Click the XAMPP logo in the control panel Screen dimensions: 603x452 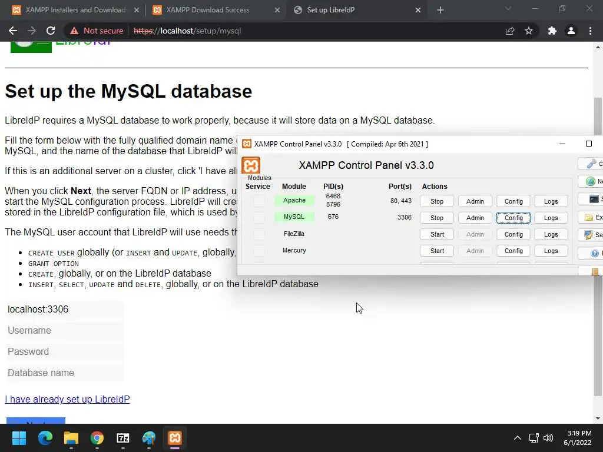click(x=251, y=165)
